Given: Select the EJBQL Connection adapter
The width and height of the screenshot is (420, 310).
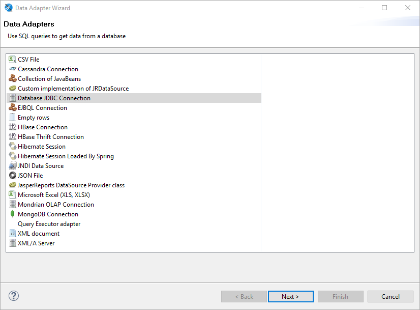Looking at the screenshot, I should pyautogui.click(x=42, y=108).
